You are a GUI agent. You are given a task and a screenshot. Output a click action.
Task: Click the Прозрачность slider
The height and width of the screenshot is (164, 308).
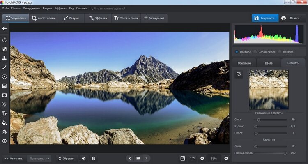click(x=271, y=153)
